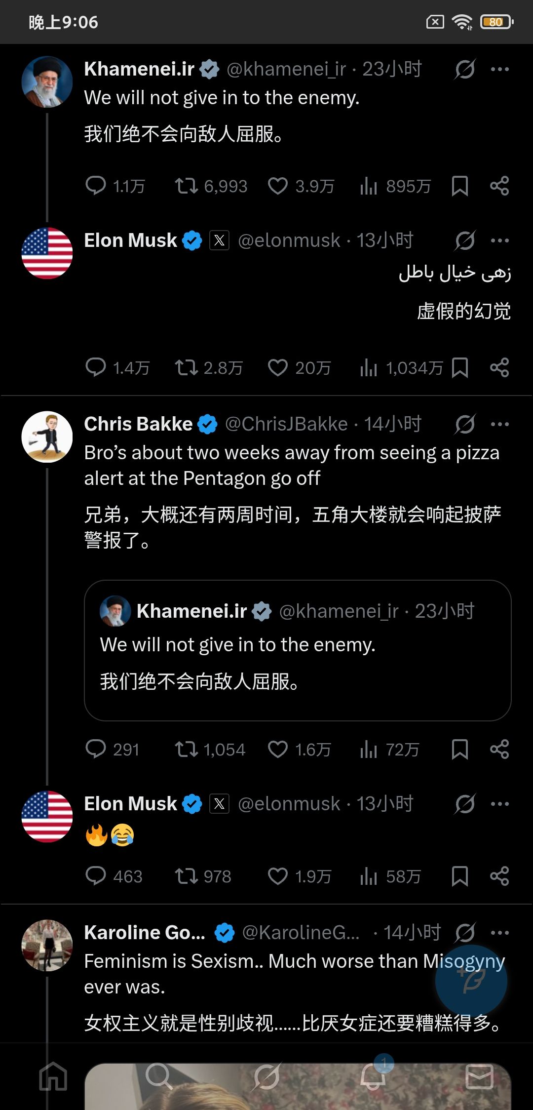Tap floating compose post button
This screenshot has width=533, height=1110.
pyautogui.click(x=471, y=981)
